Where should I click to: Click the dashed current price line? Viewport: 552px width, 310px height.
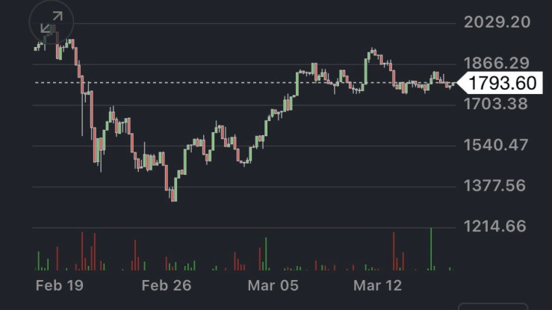point(224,82)
